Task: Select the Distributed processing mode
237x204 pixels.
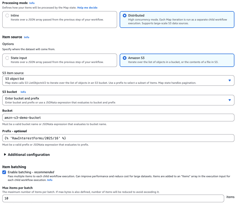Action: 124,15
